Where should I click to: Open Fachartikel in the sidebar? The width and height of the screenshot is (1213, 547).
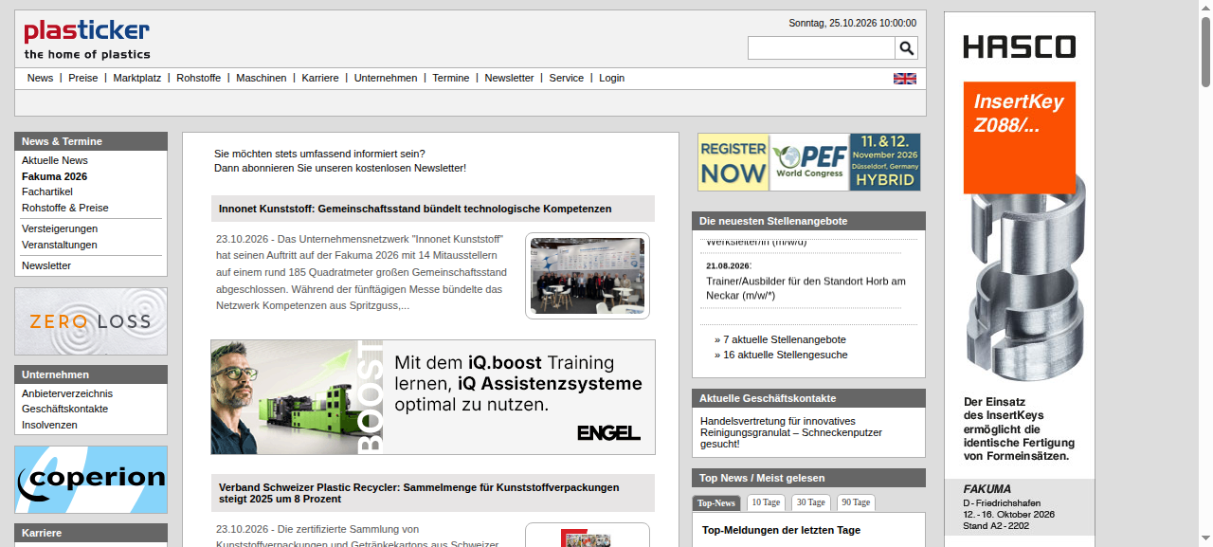(x=47, y=191)
